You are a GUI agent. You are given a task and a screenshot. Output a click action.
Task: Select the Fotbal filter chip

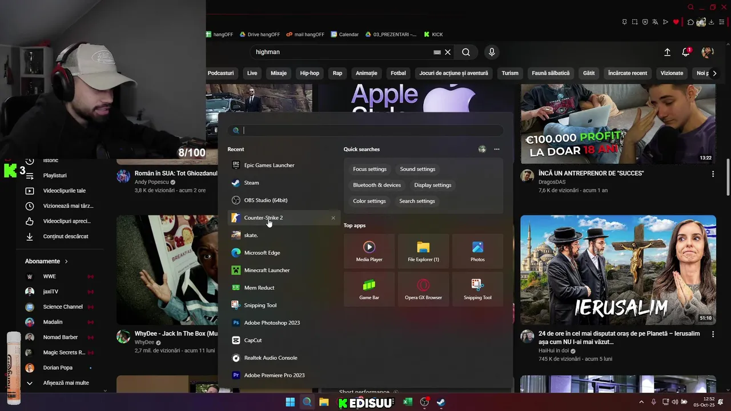point(398,73)
